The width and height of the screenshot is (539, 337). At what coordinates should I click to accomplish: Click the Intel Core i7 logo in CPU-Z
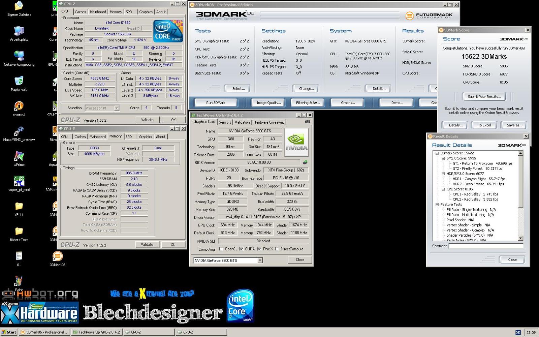pyautogui.click(x=168, y=31)
